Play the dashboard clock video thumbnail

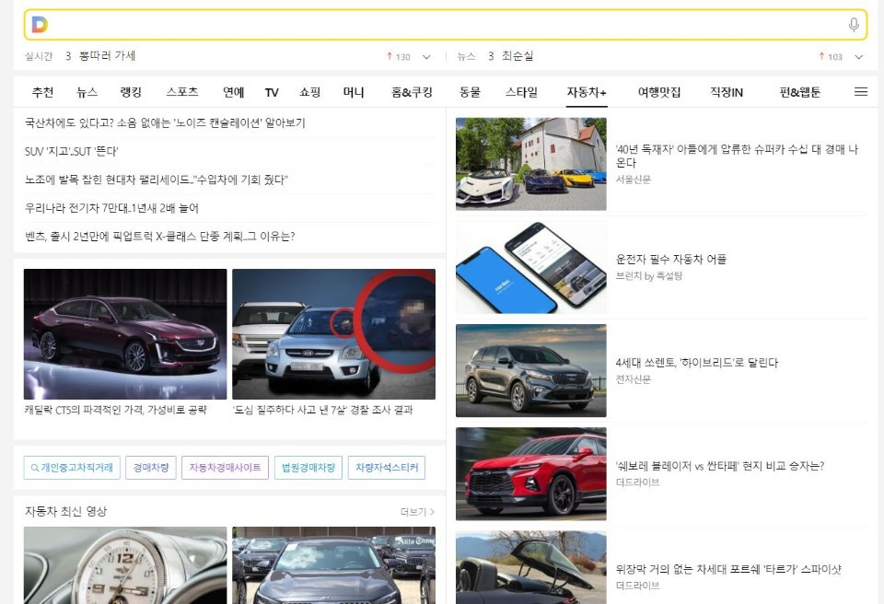point(125,565)
